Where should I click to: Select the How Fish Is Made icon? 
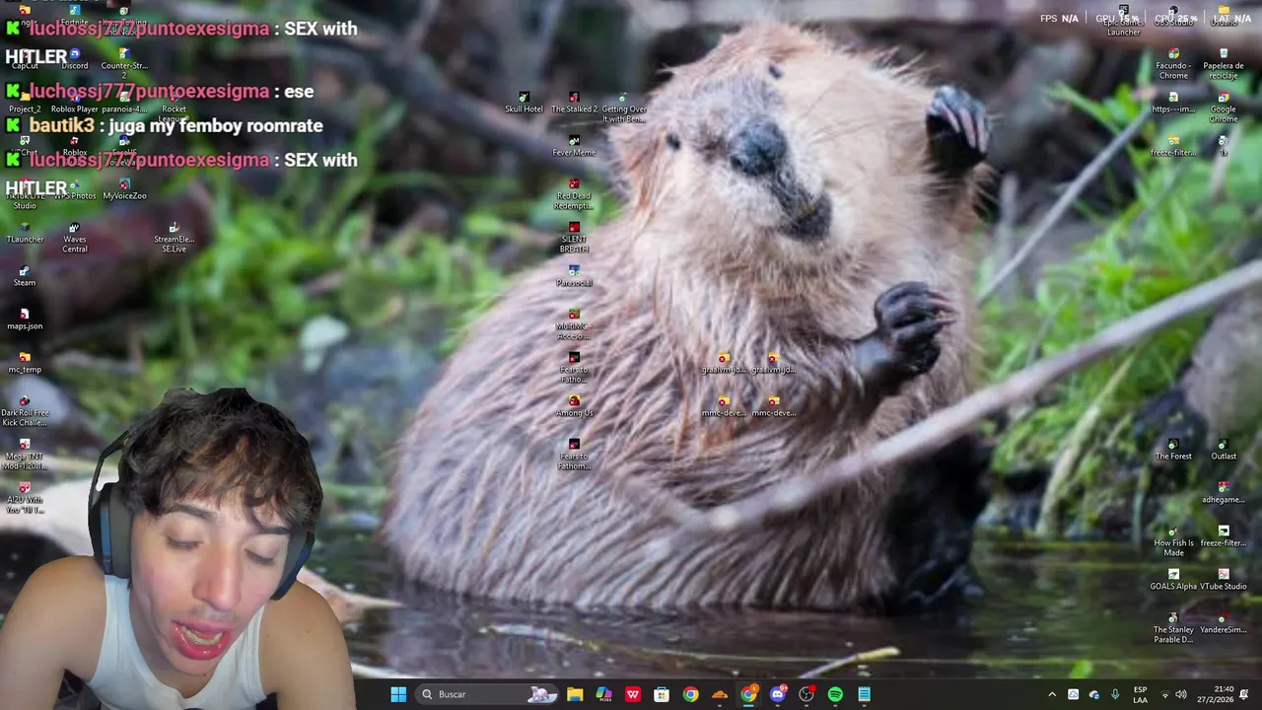click(1173, 541)
